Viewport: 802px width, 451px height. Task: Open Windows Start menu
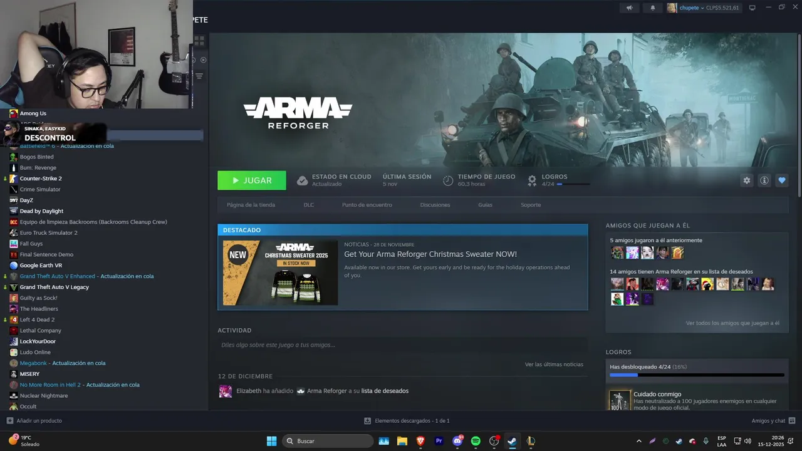pyautogui.click(x=271, y=441)
